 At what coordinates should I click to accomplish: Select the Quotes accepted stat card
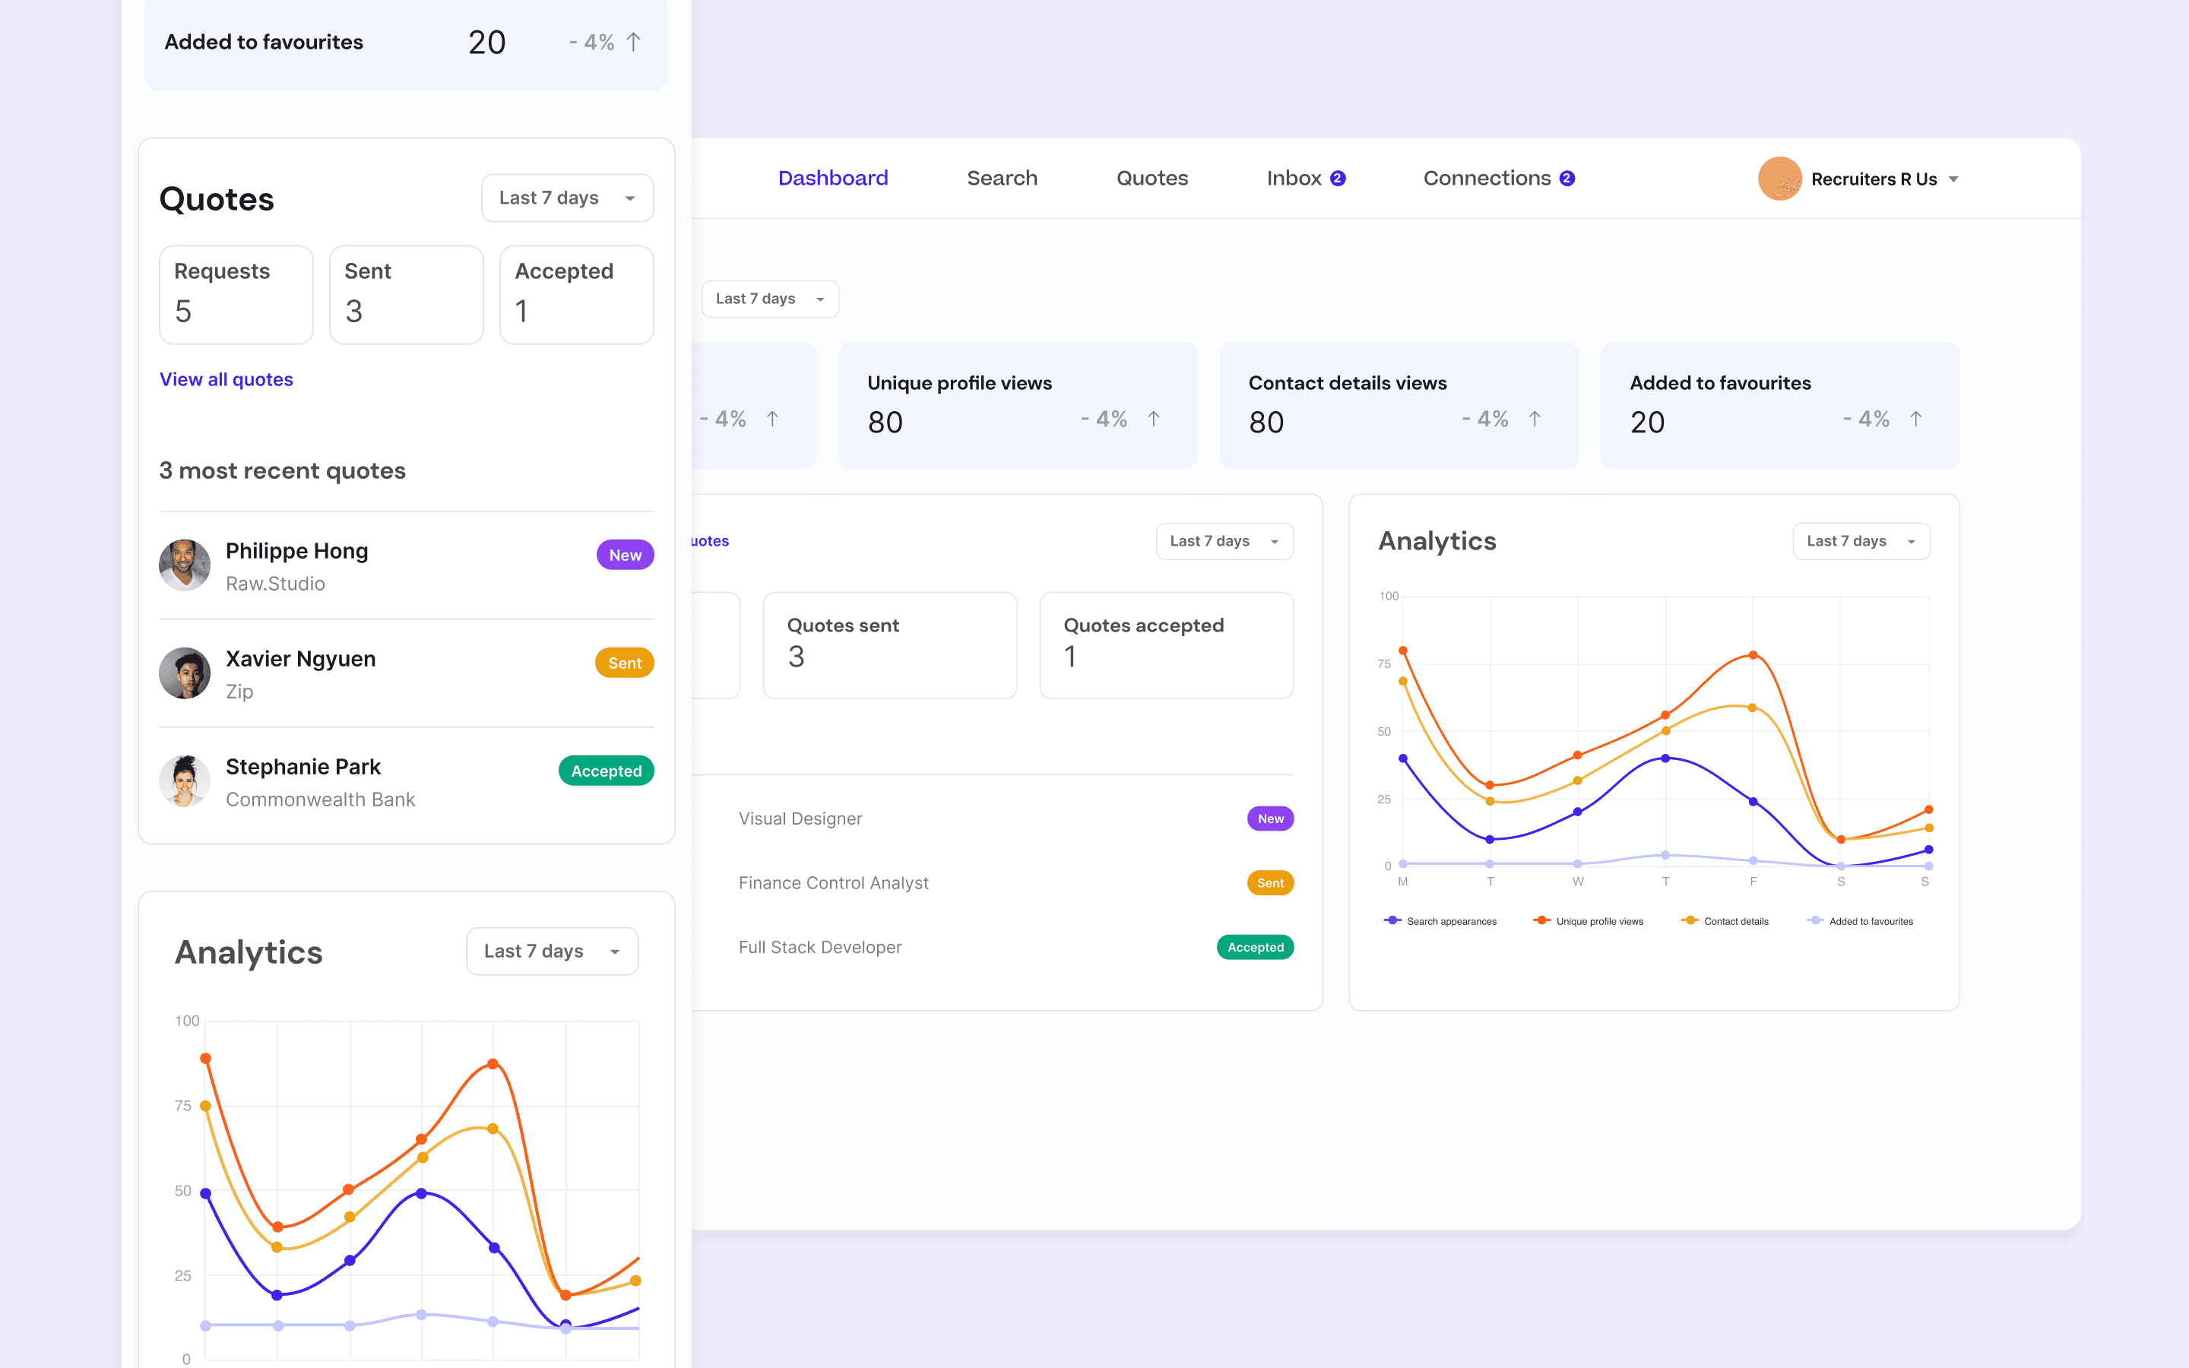pyautogui.click(x=1166, y=645)
